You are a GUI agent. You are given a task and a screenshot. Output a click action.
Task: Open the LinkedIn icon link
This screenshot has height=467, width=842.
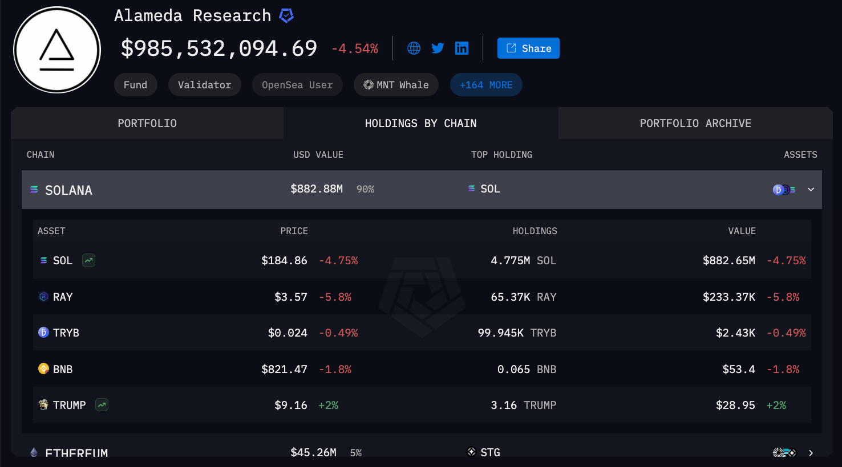click(462, 48)
